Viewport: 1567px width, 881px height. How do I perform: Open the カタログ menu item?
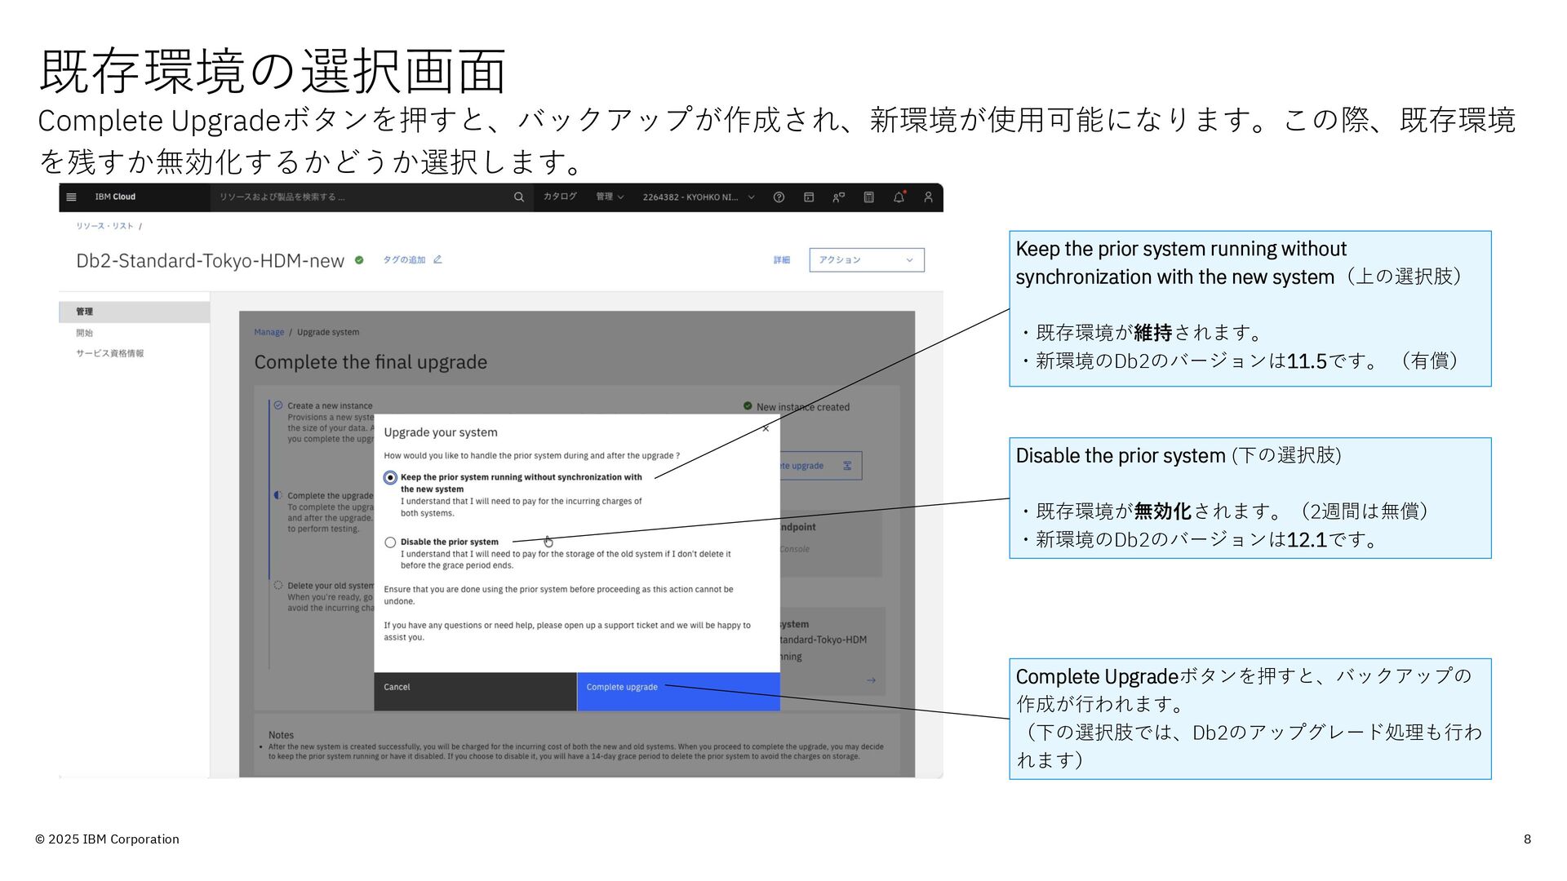point(560,197)
